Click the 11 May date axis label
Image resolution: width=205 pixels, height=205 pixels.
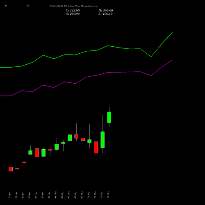pyautogui.click(x=89, y=195)
